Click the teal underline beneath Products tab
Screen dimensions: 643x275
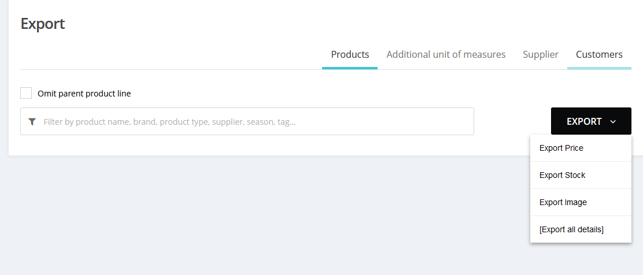tap(350, 68)
